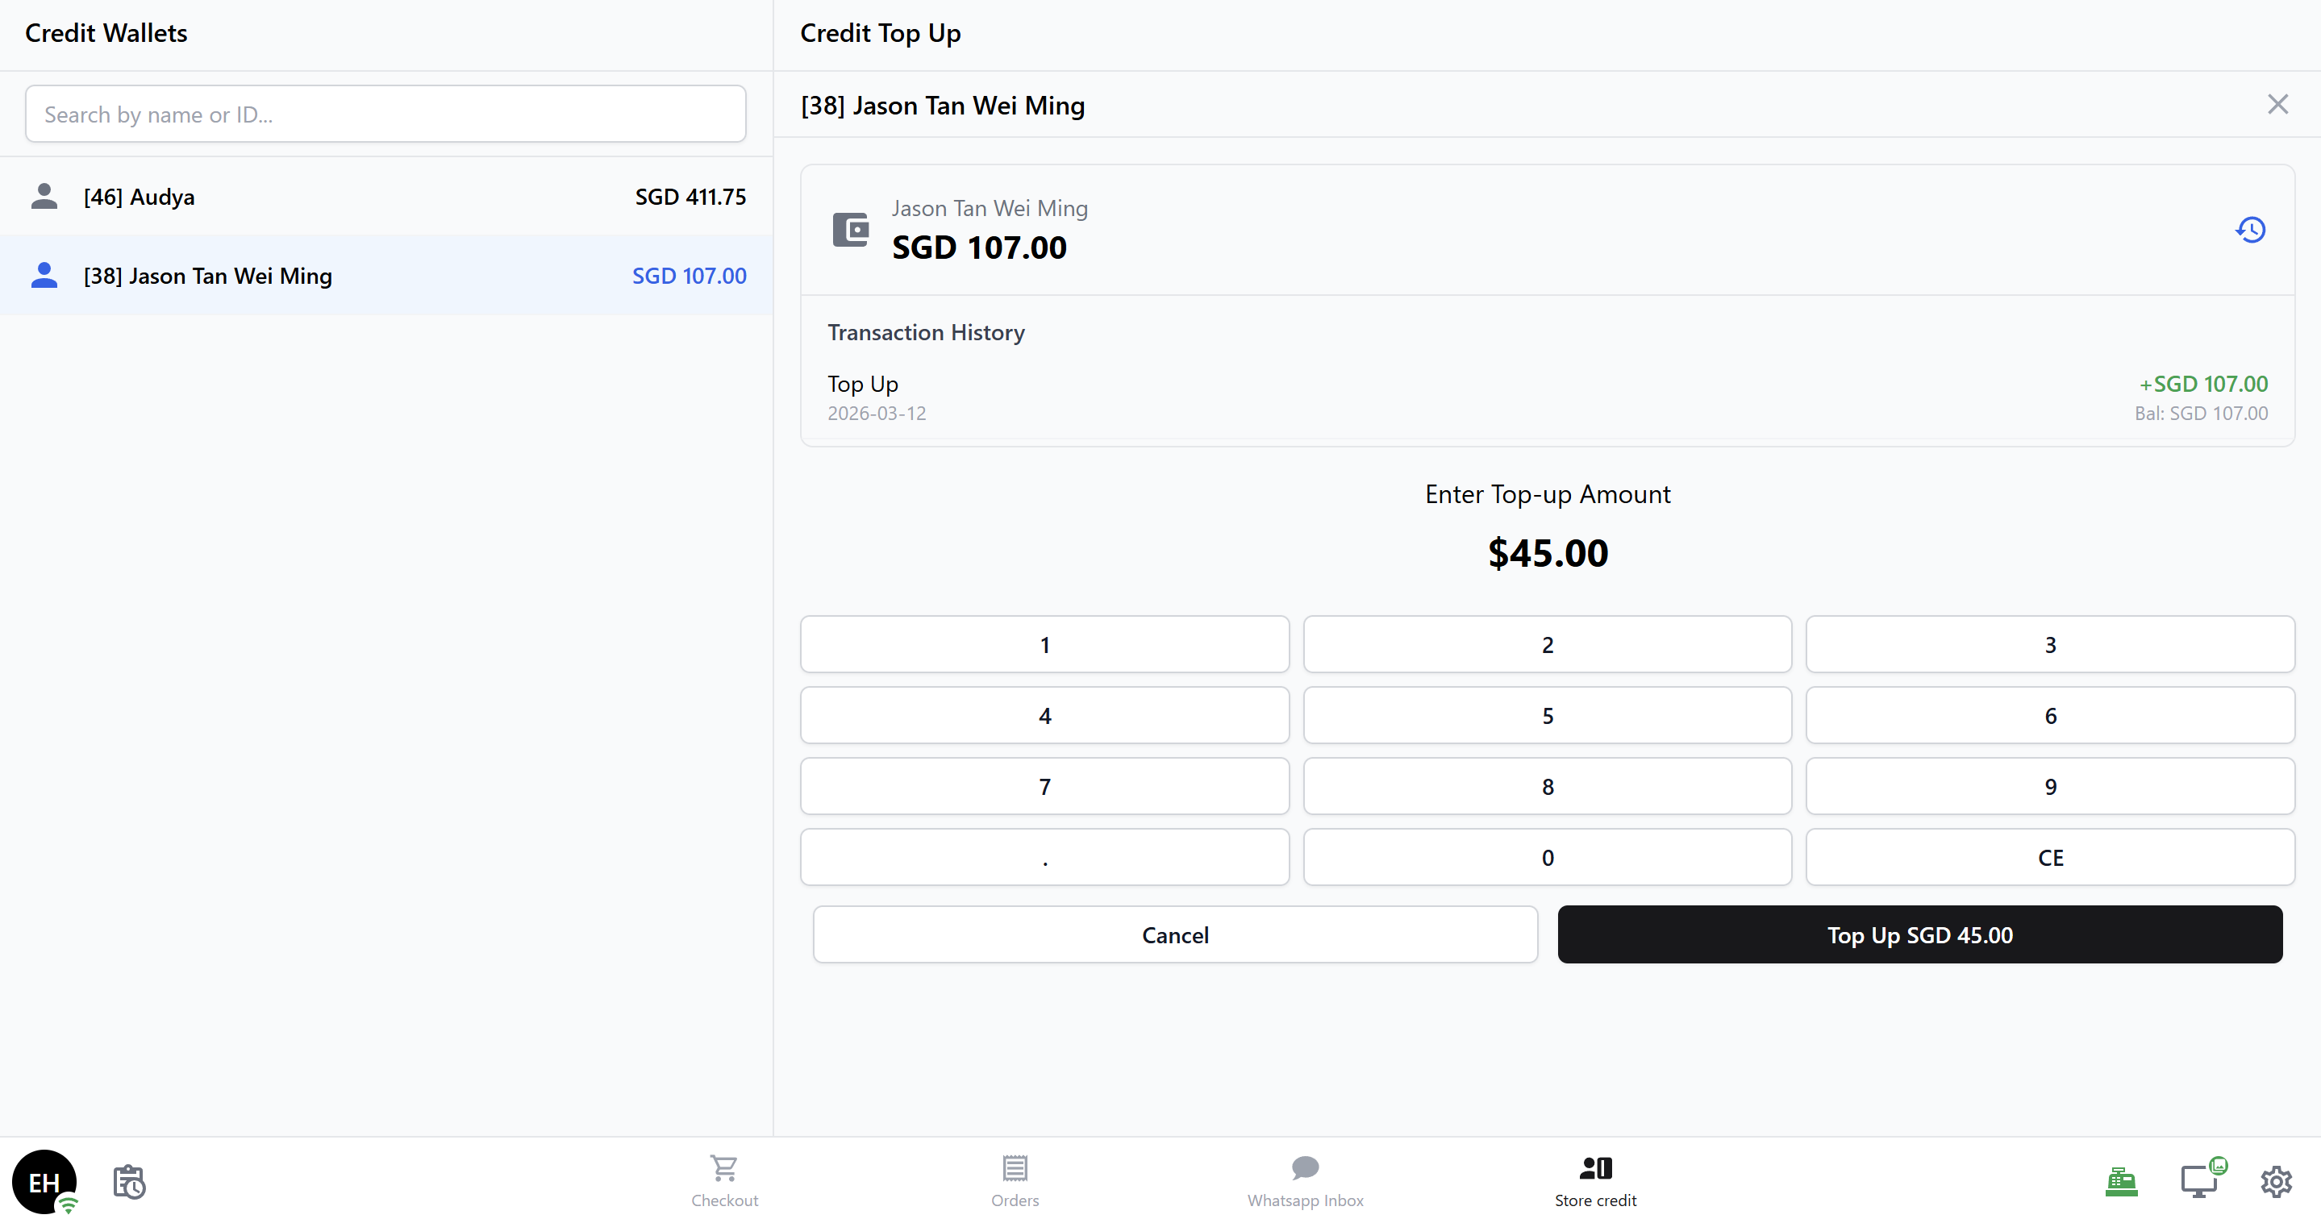
Task: Close the Jason Tan Wei Ming panel
Action: (x=2277, y=105)
